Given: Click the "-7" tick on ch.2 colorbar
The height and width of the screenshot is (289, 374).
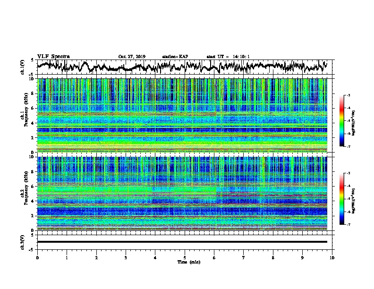Looking at the screenshot, I should click(x=348, y=224).
